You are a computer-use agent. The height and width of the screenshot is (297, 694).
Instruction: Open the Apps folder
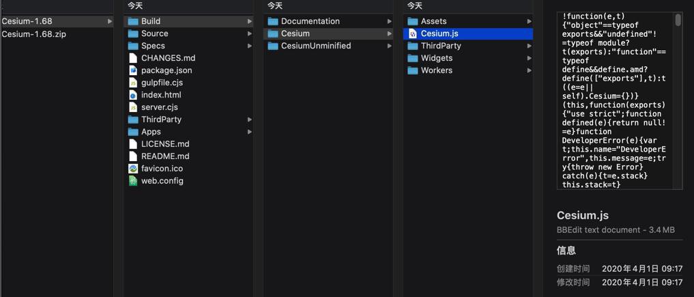[151, 132]
